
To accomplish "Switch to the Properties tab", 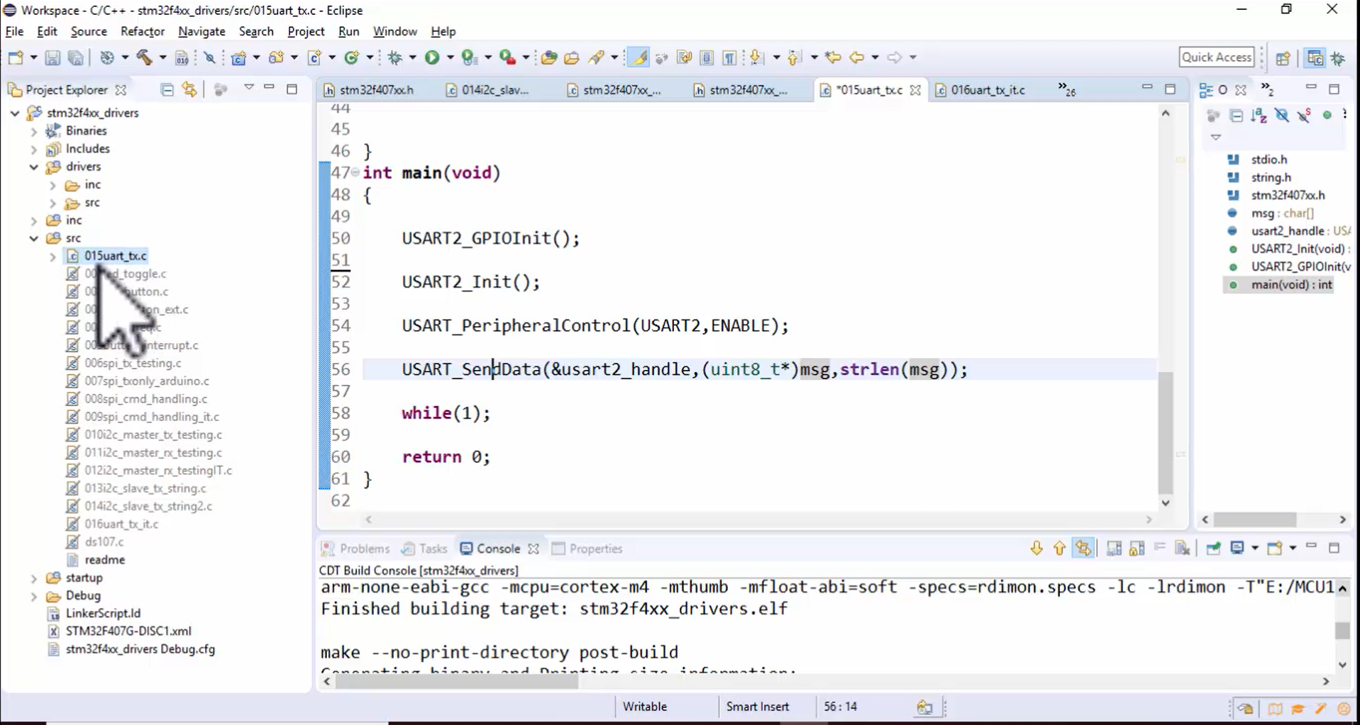I will (587, 549).
